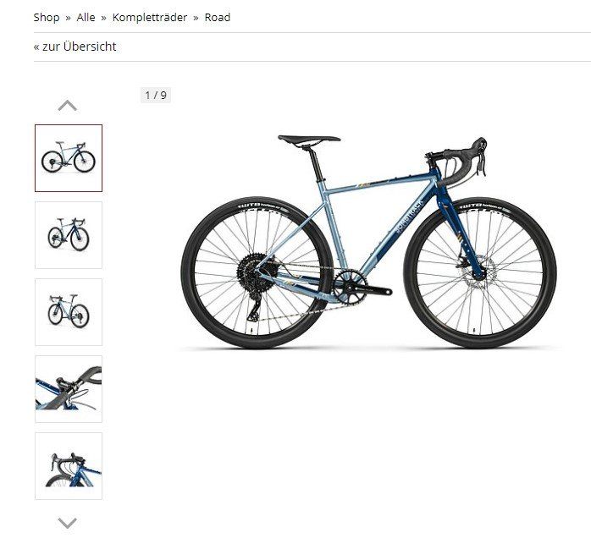Show previous thumbnails with up chevron
Image resolution: width=591 pixels, height=549 pixels.
68,106
